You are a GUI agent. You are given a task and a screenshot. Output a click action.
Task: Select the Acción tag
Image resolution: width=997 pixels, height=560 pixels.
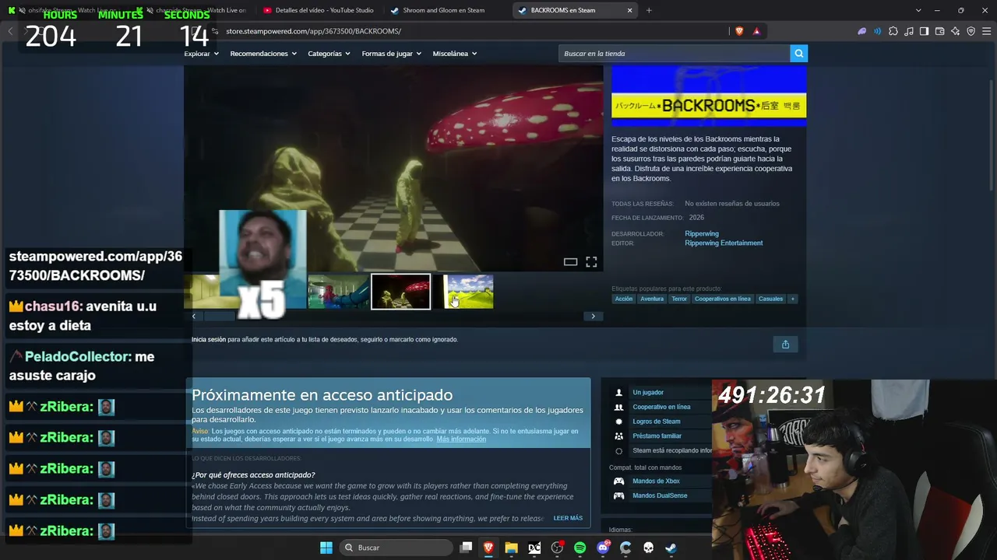tap(624, 299)
